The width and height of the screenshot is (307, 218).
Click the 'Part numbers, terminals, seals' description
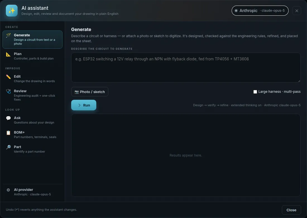[x=35, y=137]
